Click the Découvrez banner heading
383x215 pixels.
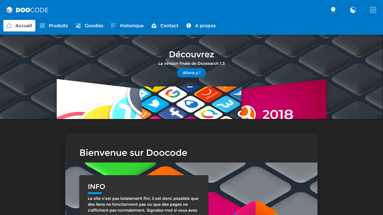tap(191, 54)
